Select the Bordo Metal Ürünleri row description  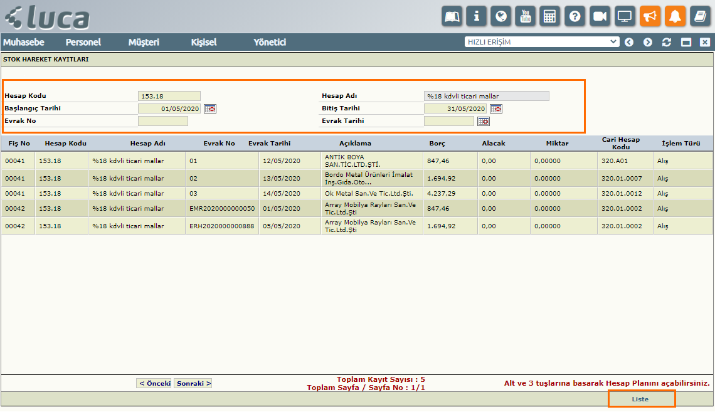tap(369, 179)
